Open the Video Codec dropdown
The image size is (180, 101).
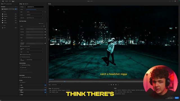click(35, 18)
